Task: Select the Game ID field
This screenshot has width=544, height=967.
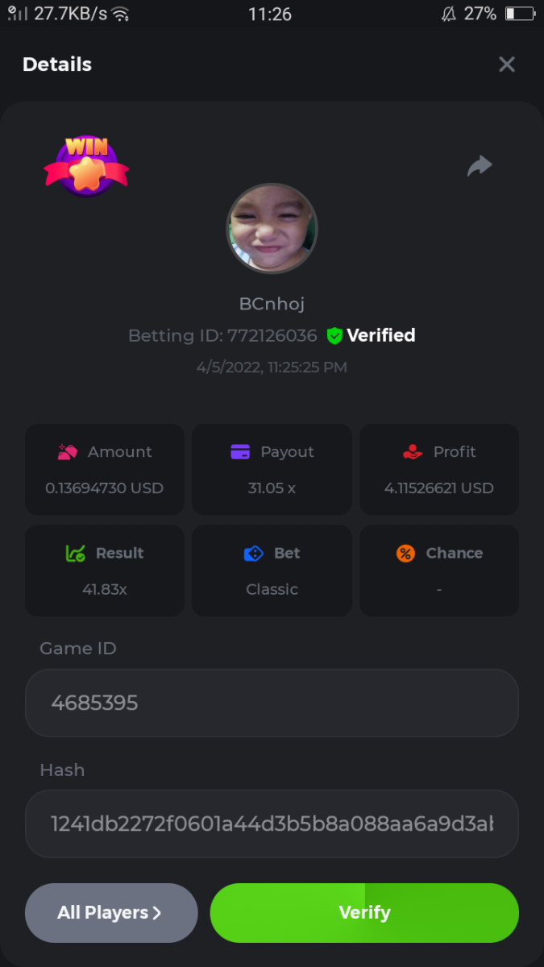Action: (x=272, y=703)
